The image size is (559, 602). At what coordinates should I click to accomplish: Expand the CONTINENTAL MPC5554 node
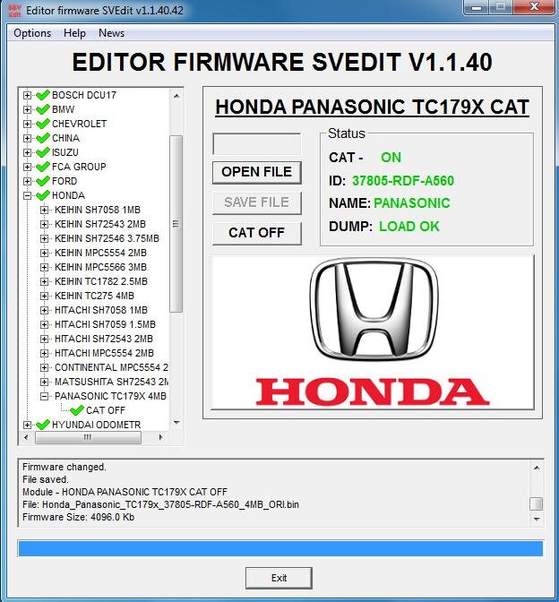click(44, 368)
